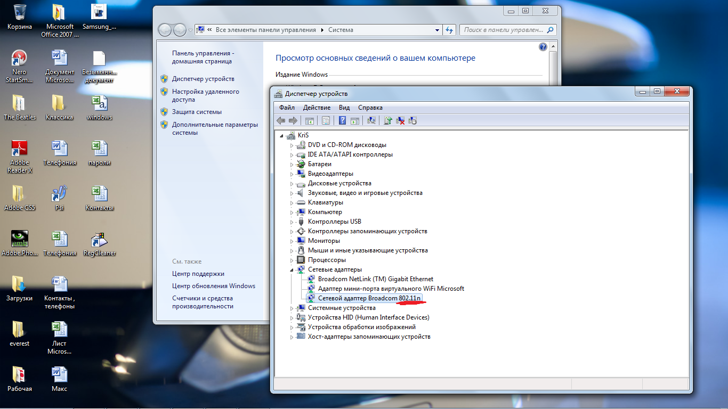The width and height of the screenshot is (728, 409).
Task: Select the Adobe.Pho... desktop shortcut
Action: point(20,244)
